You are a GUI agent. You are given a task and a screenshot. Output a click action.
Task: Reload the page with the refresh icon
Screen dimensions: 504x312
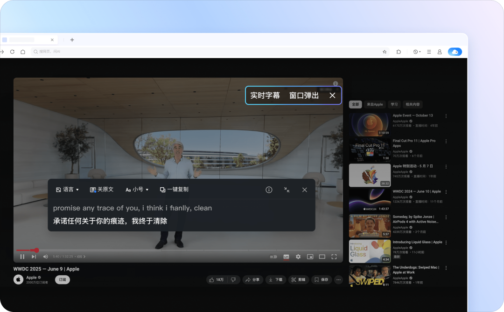pyautogui.click(x=12, y=52)
